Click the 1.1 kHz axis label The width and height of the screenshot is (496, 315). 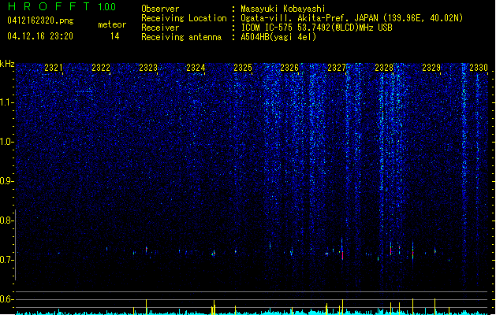[x=7, y=102]
